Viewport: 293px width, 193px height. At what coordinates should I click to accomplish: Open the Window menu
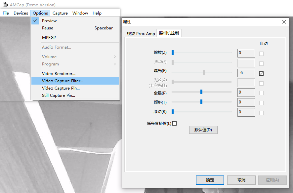pyautogui.click(x=80, y=13)
